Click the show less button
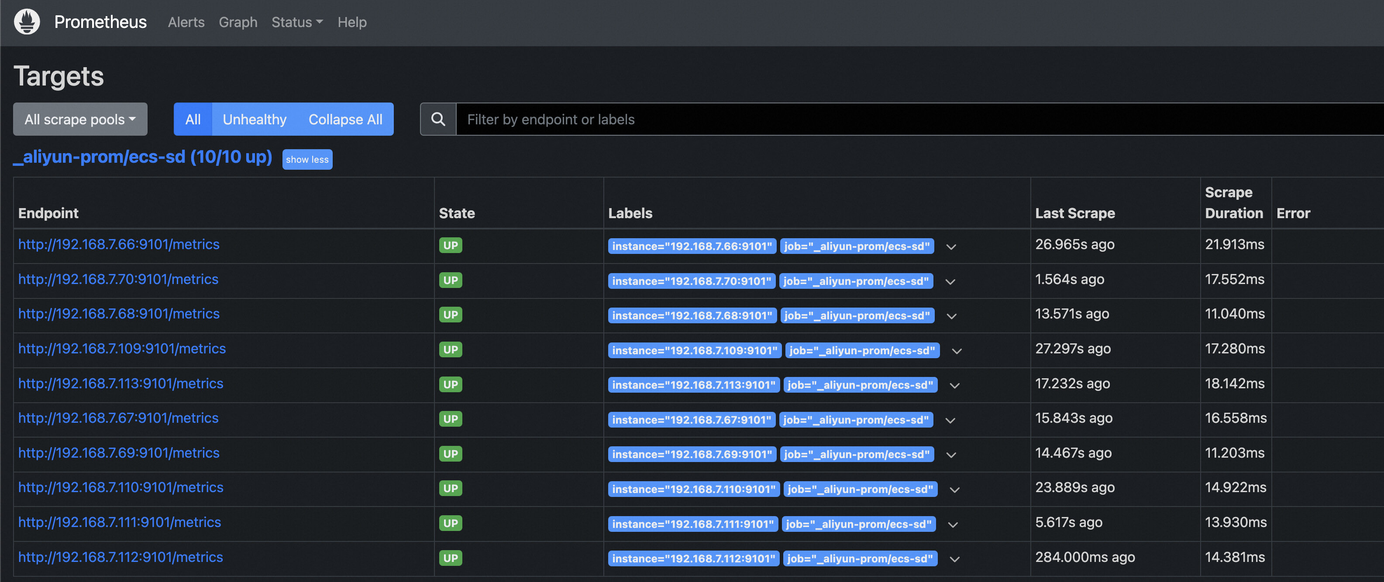This screenshot has width=1384, height=582. (x=307, y=159)
